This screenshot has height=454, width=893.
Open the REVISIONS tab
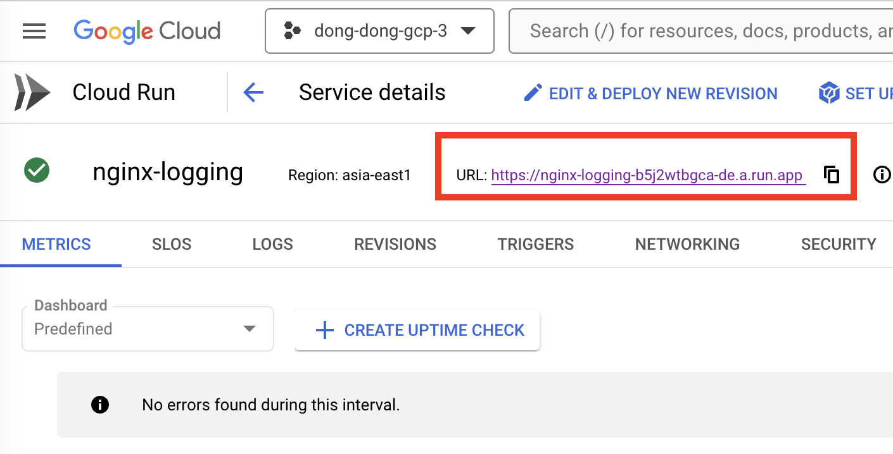pos(395,245)
